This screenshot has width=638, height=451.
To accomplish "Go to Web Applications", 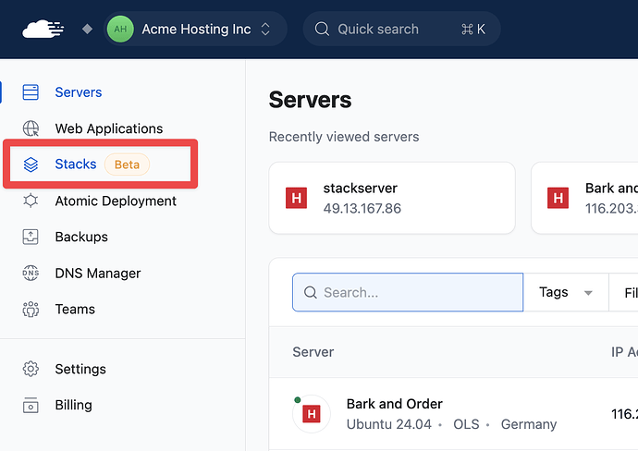I will tap(108, 128).
